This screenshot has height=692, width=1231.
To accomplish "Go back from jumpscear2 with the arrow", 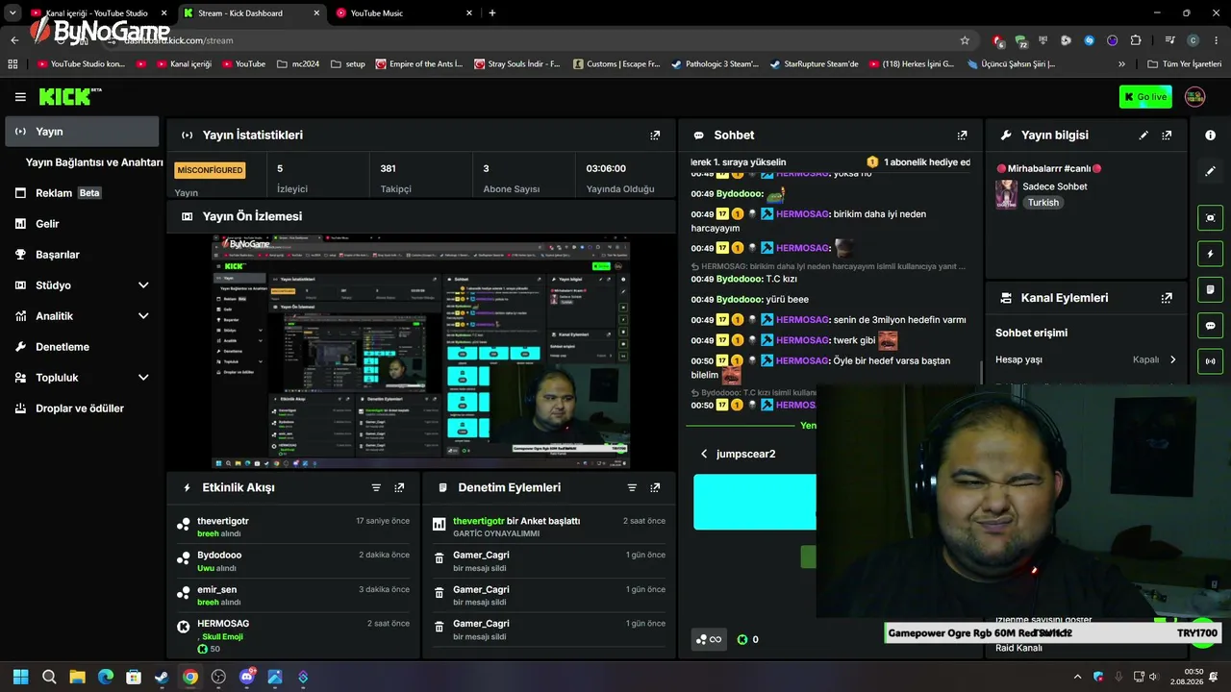I will click(x=704, y=454).
